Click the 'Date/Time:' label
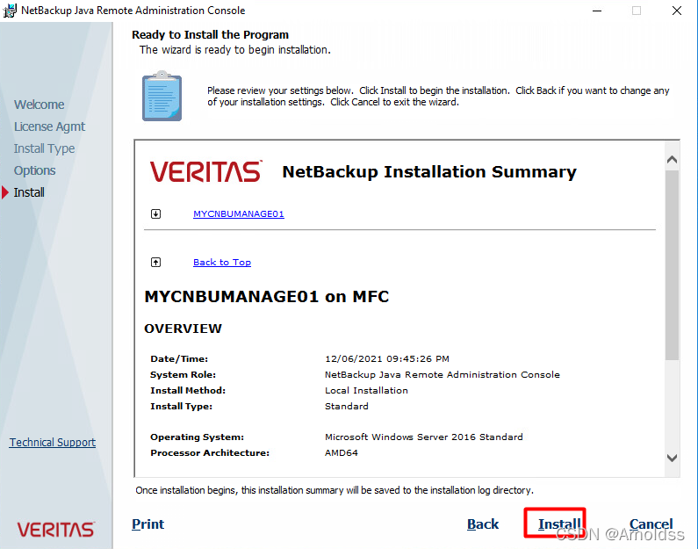Viewport: 698px width, 549px height. click(x=179, y=359)
